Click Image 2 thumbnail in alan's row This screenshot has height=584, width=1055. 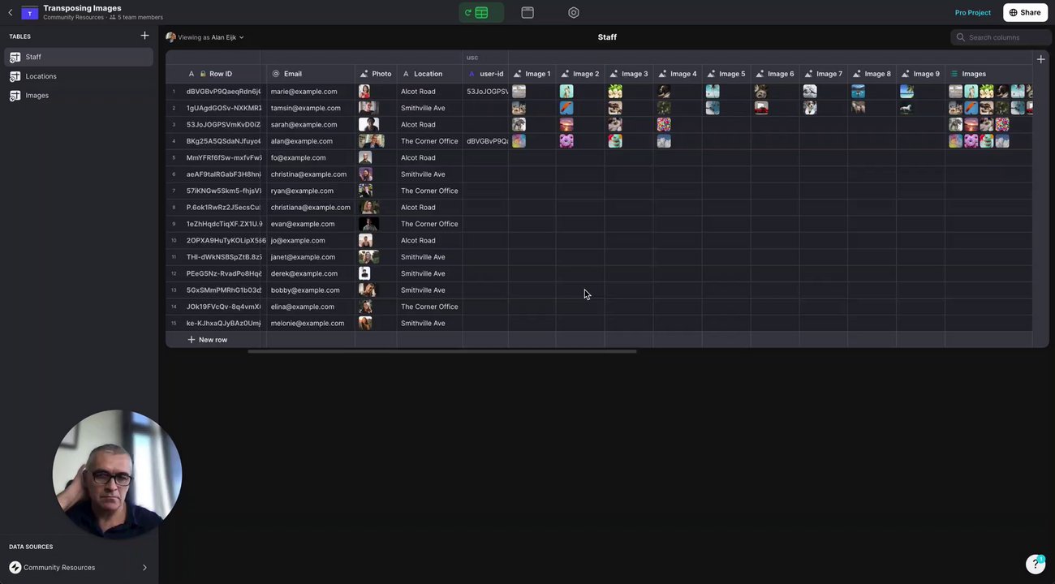(x=566, y=141)
